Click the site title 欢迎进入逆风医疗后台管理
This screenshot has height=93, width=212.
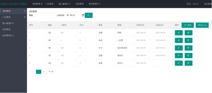13,4
